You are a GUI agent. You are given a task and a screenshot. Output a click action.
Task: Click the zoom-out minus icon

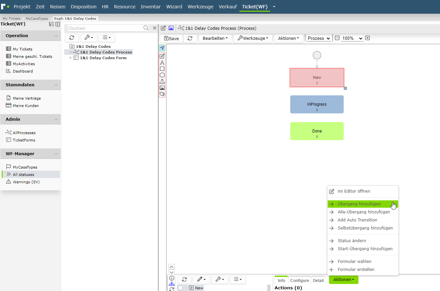click(337, 38)
